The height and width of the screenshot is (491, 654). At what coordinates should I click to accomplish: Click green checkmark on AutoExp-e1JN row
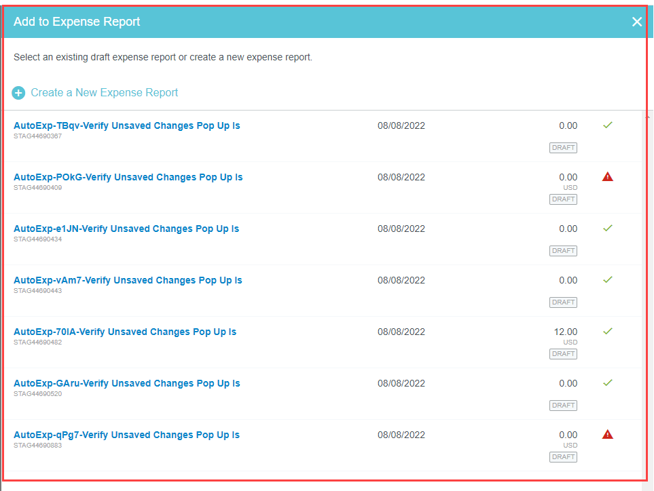click(608, 229)
